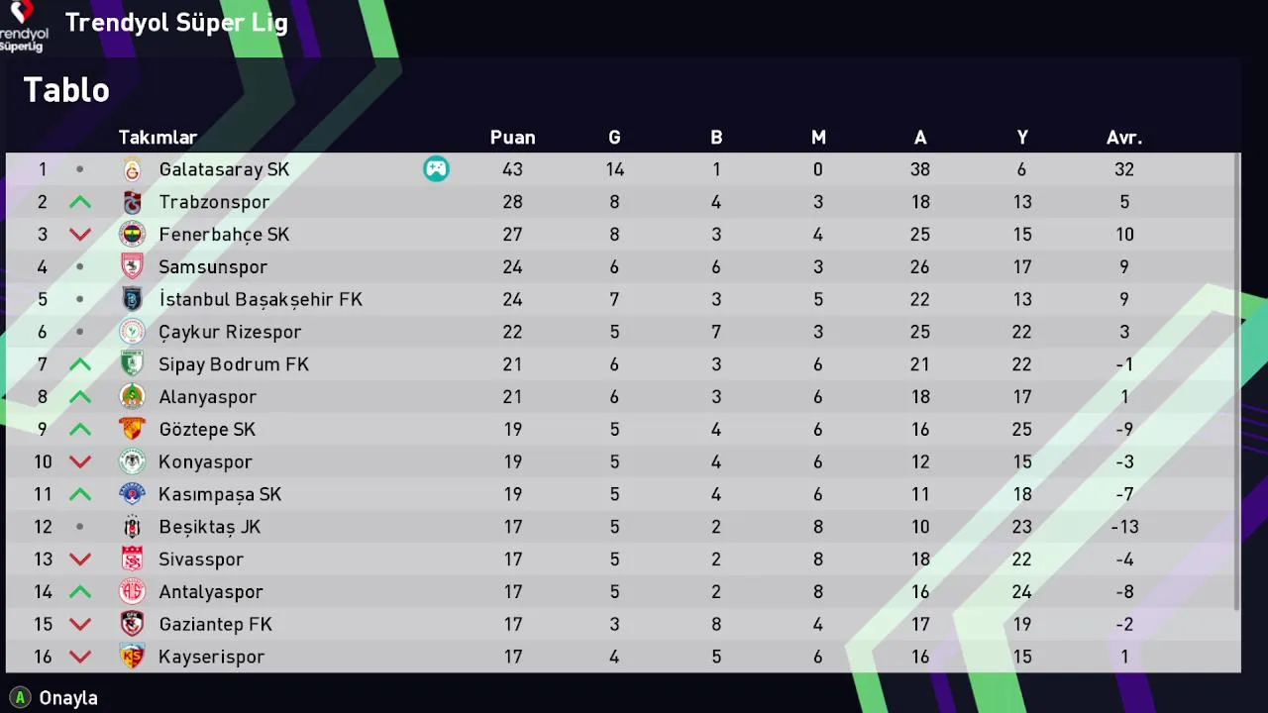Viewport: 1268px width, 713px height.
Task: Select the Fenerbahçe SK team badge
Action: pos(132,235)
